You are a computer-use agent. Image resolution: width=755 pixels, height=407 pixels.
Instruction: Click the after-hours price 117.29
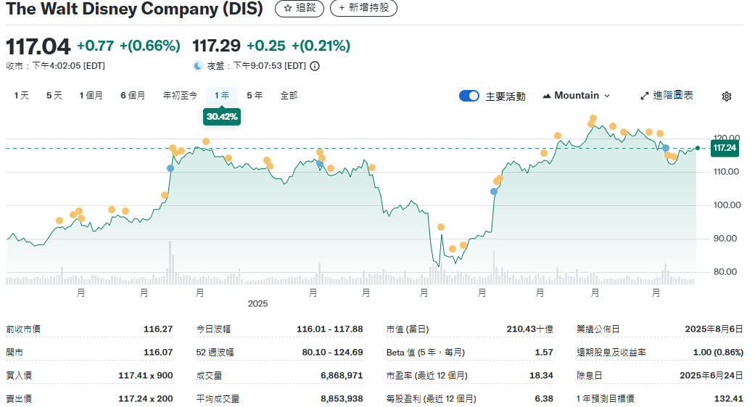tap(216, 46)
